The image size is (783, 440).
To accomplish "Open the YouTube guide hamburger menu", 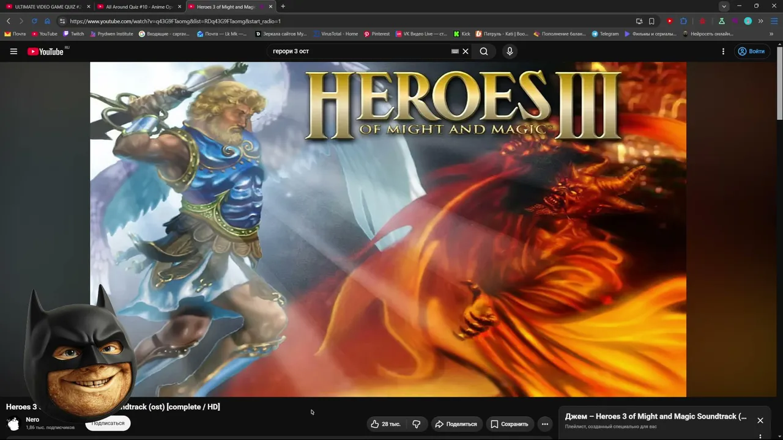I will tap(13, 51).
